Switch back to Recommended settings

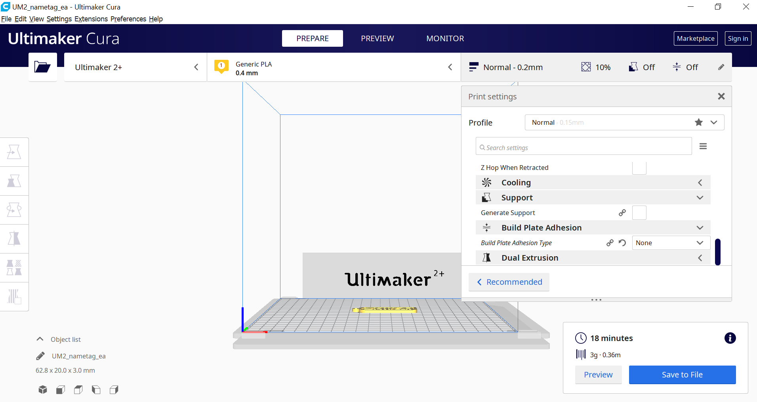pos(509,282)
